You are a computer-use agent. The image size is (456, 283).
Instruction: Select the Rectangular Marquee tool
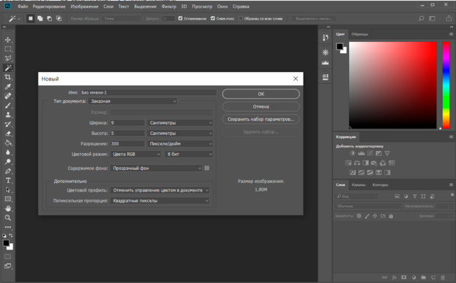coord(8,49)
